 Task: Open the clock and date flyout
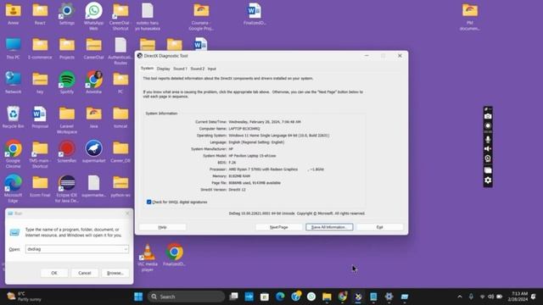coord(518,297)
